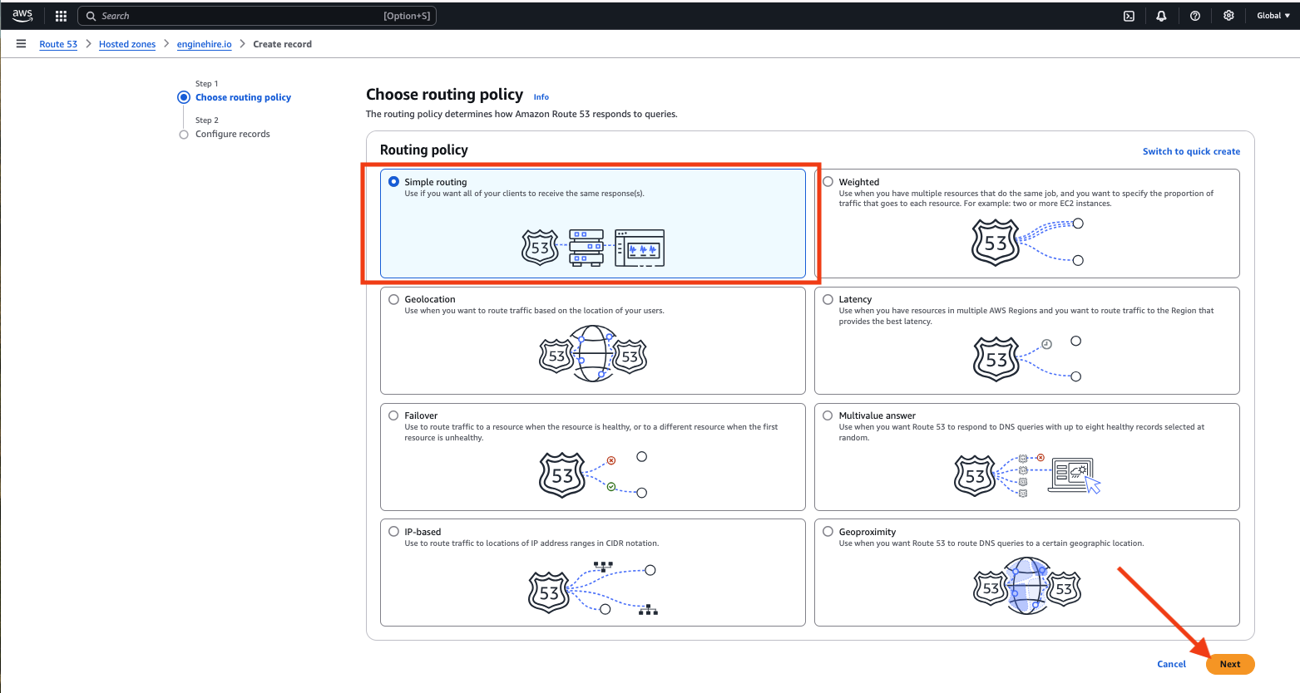Launch the CloudShell terminal icon
This screenshot has height=693, width=1300.
tap(1129, 16)
